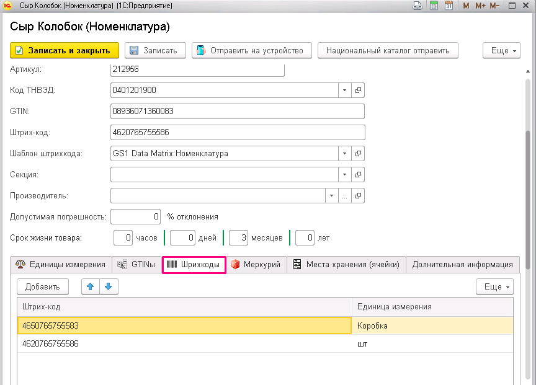Screen dimensions: 536x385
Task: Open the Производитель dropdown arrow
Action: pyautogui.click(x=331, y=196)
